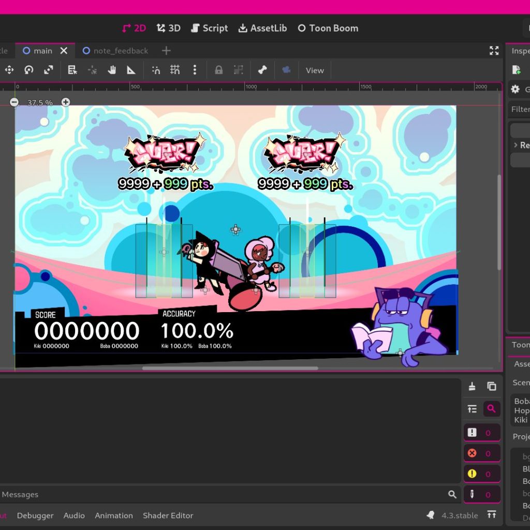Clear the output log with broom icon
Viewport: 530px width, 530px height.
click(x=472, y=386)
